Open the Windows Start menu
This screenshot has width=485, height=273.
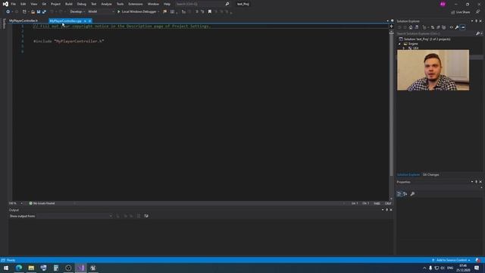(x=6, y=268)
